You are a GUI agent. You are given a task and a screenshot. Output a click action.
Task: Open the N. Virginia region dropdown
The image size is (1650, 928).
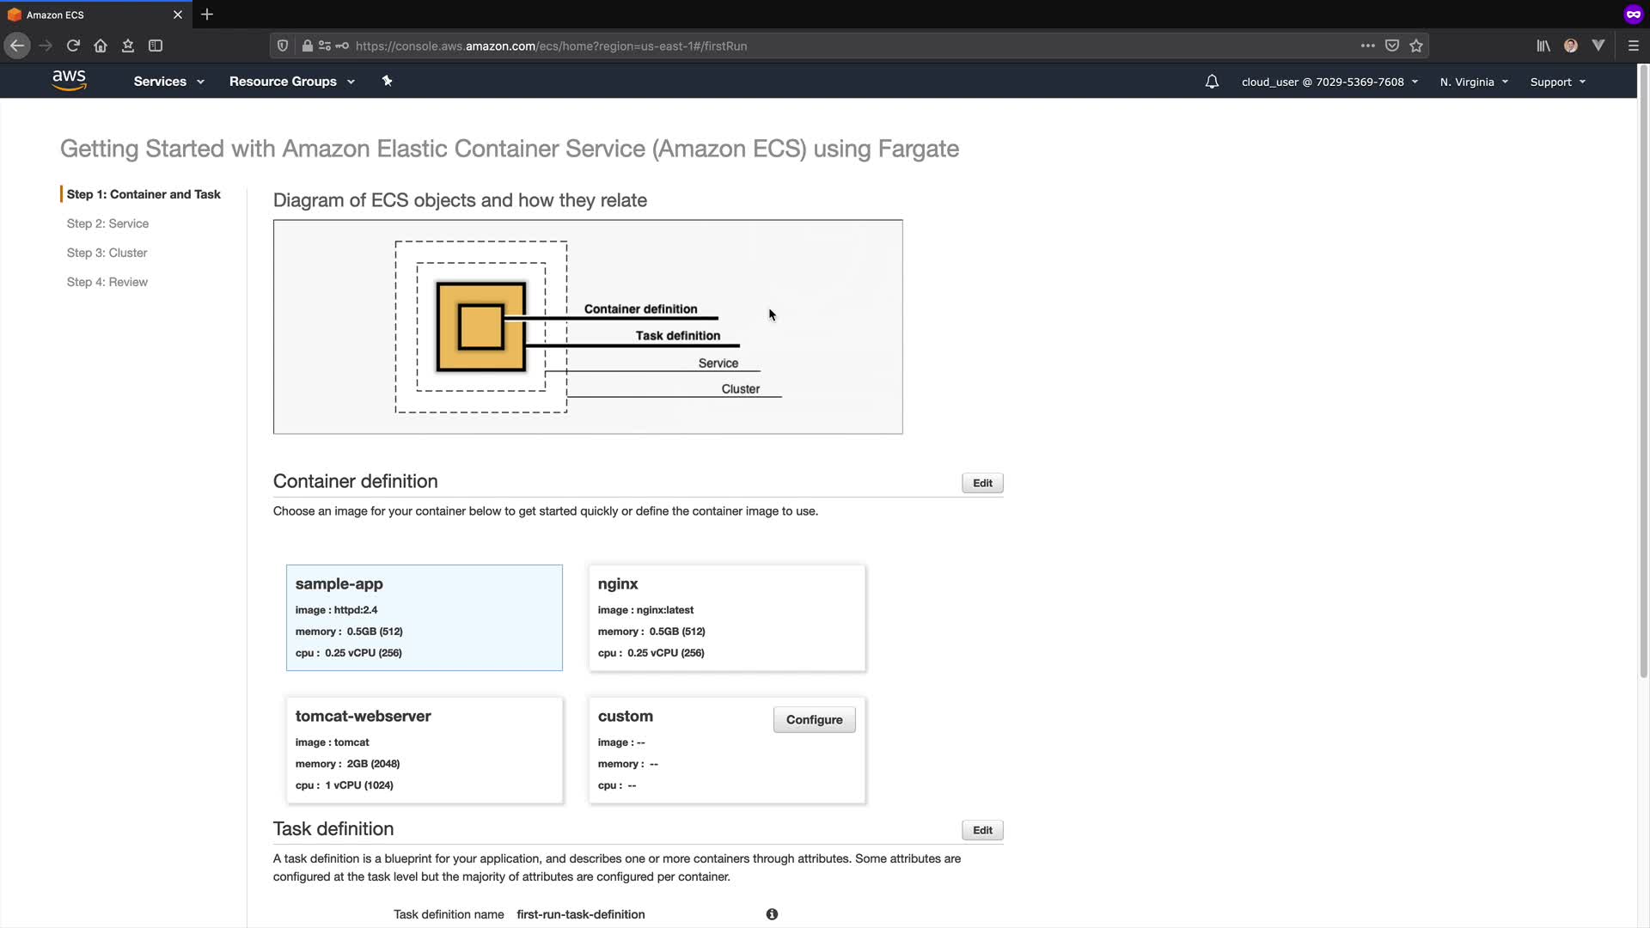[x=1474, y=82]
